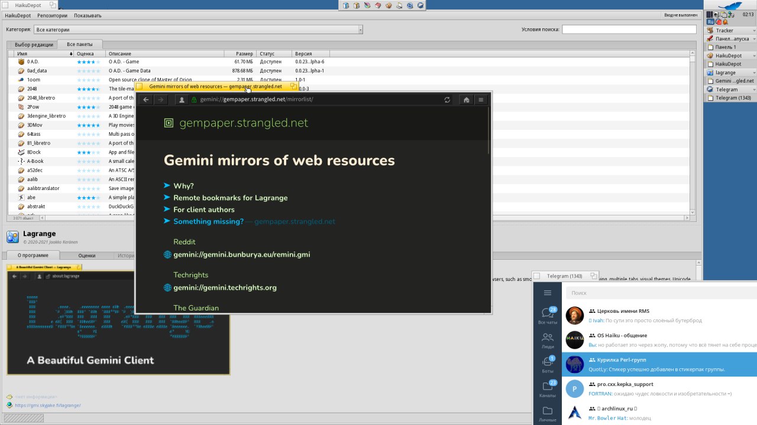Open the Репозитории menu
The image size is (757, 425).
tap(53, 15)
